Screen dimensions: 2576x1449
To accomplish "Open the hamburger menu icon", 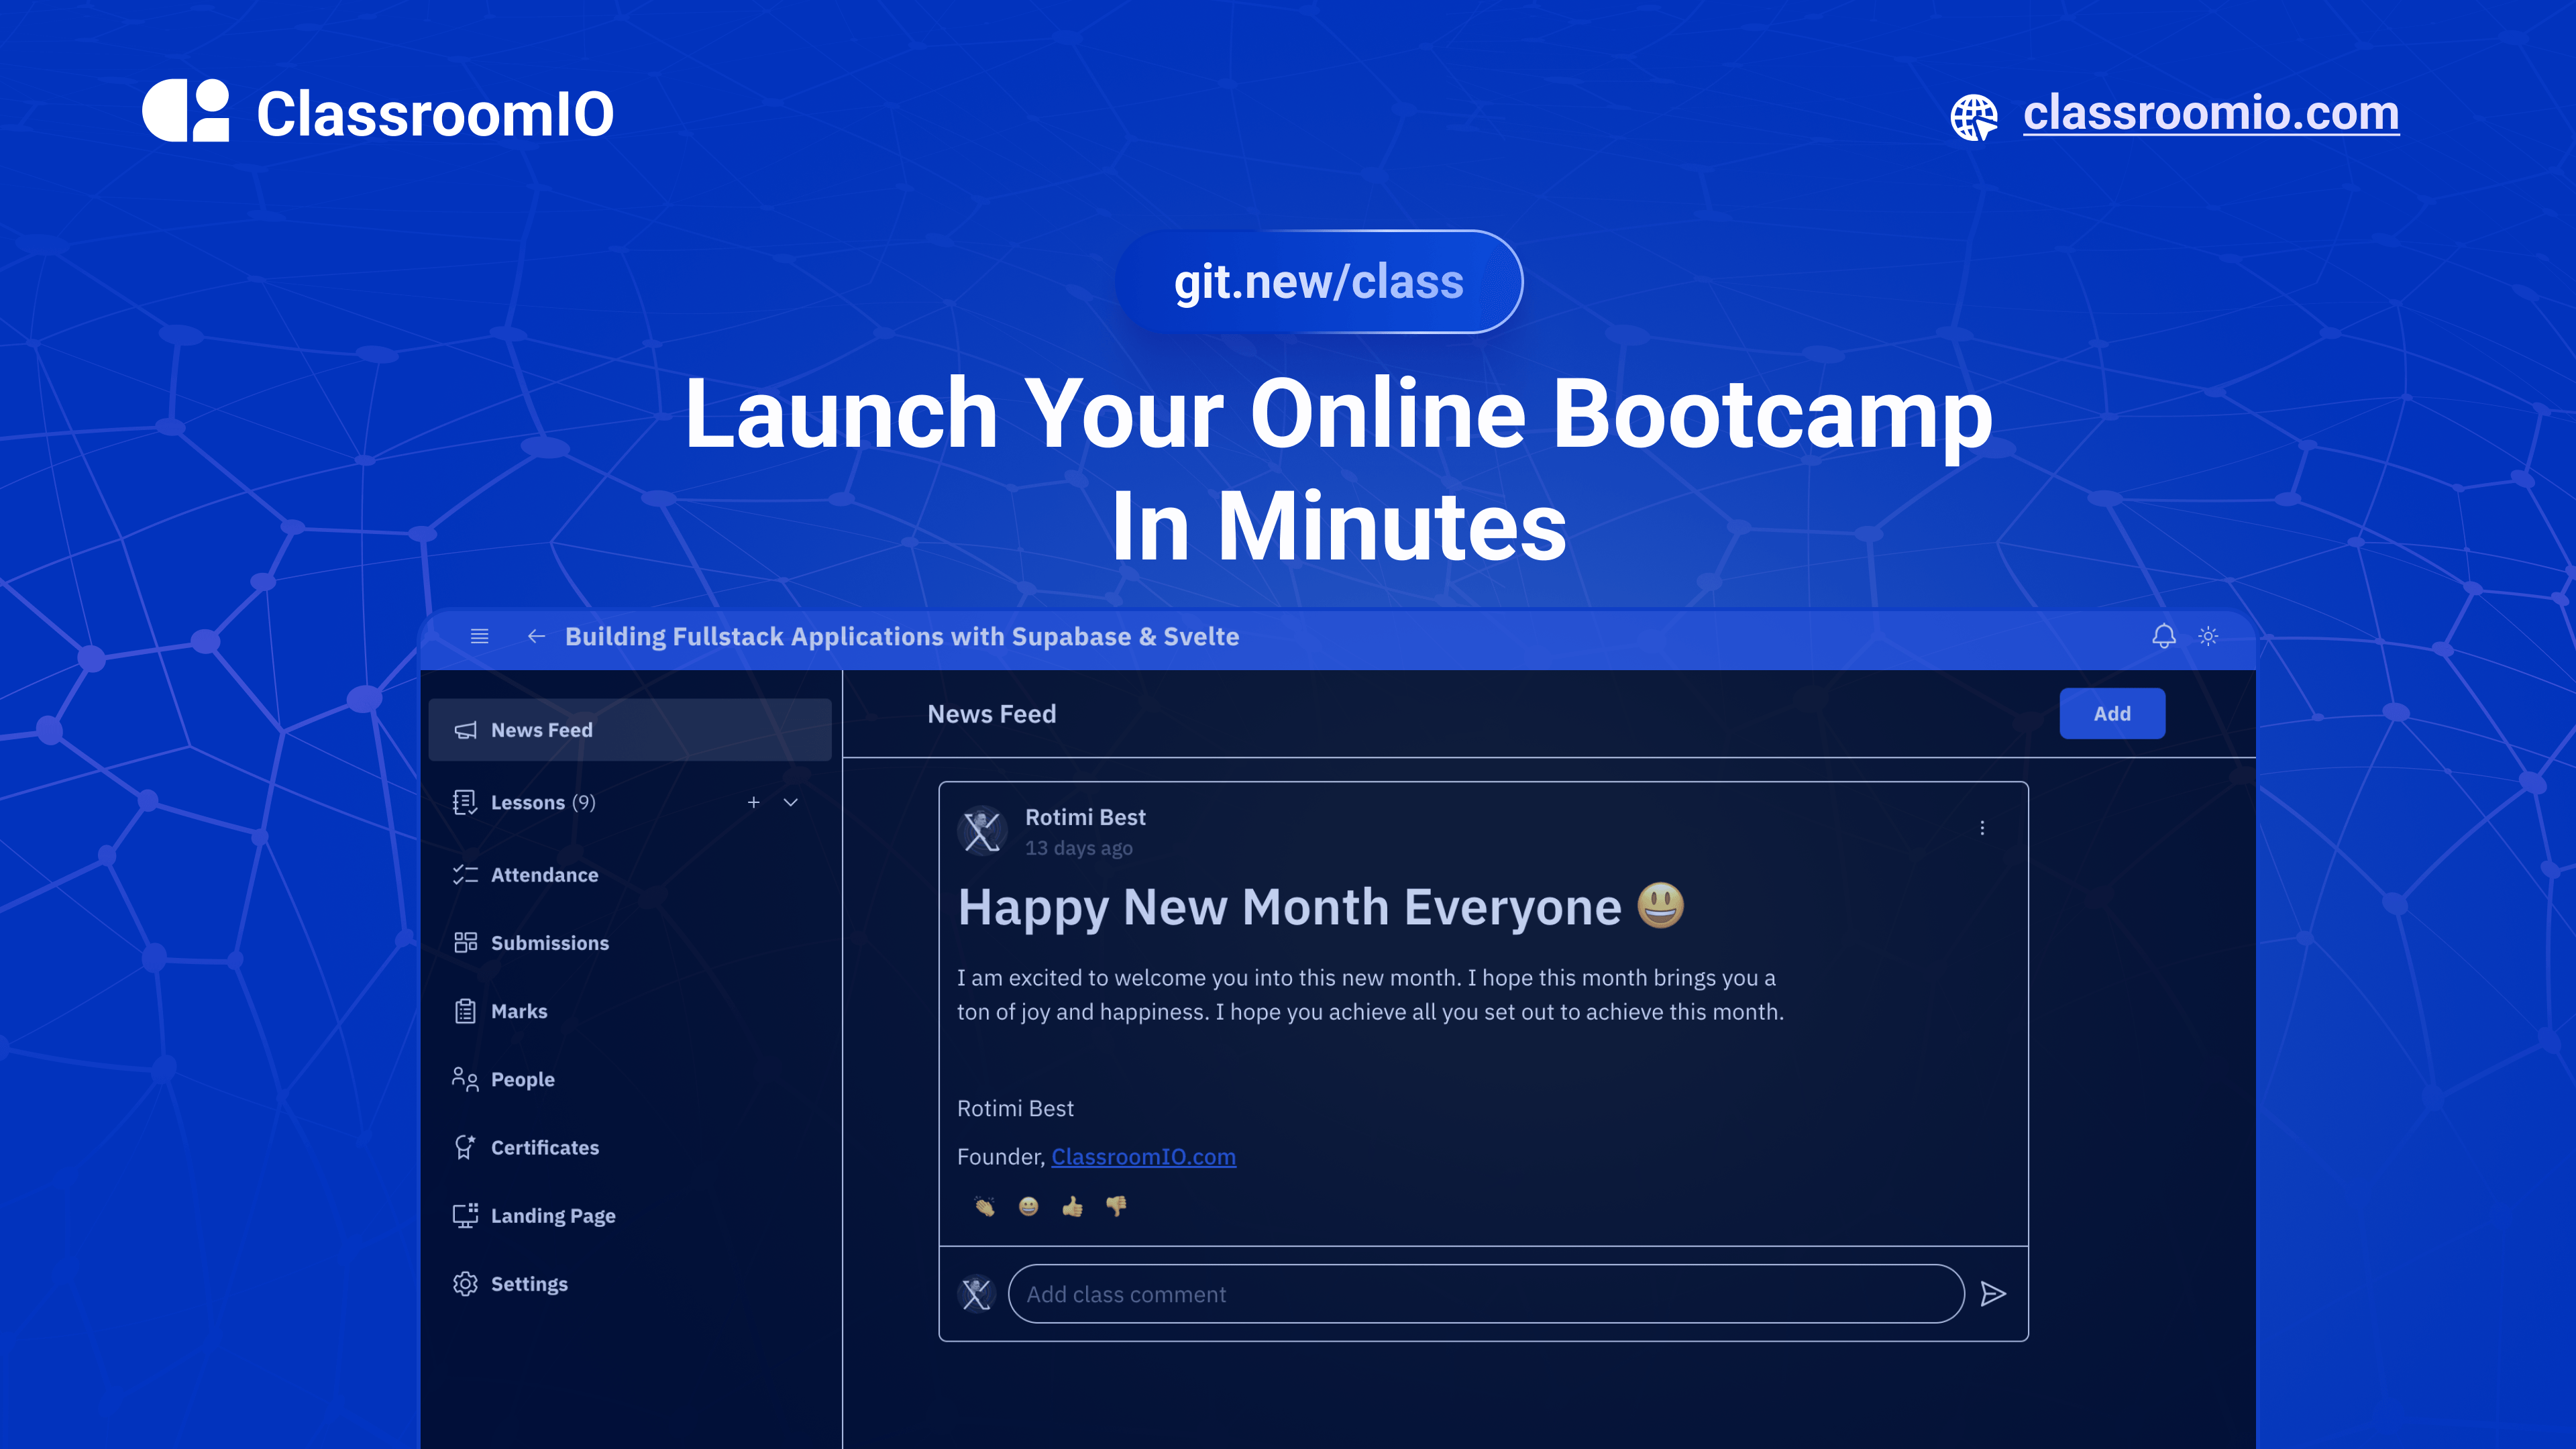I will (480, 636).
